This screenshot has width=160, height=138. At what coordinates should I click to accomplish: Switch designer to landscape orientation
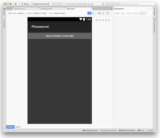(93, 13)
